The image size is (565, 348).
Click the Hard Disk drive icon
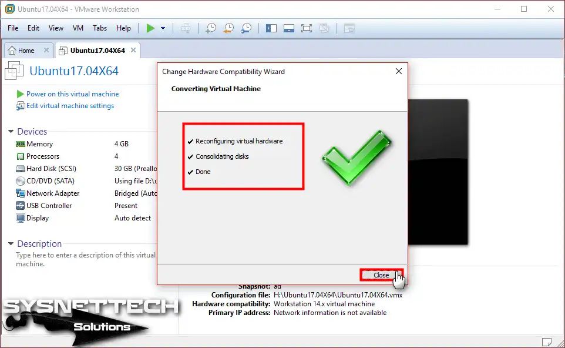pos(21,169)
